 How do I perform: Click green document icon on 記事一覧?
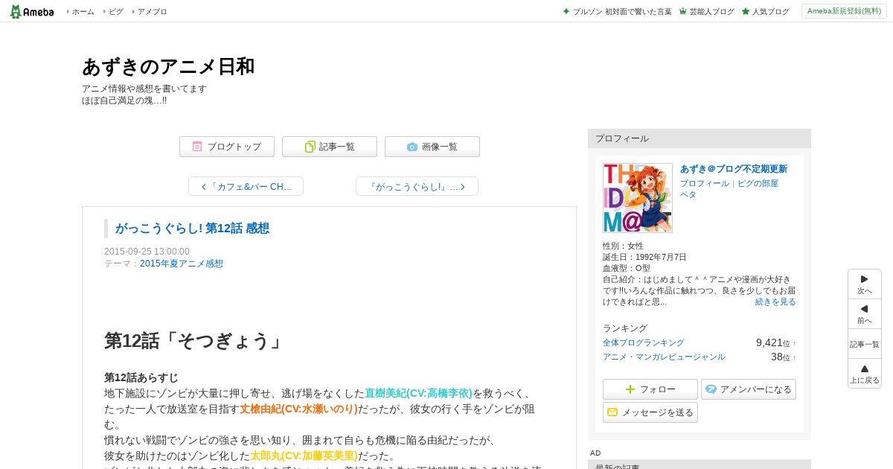[310, 147]
